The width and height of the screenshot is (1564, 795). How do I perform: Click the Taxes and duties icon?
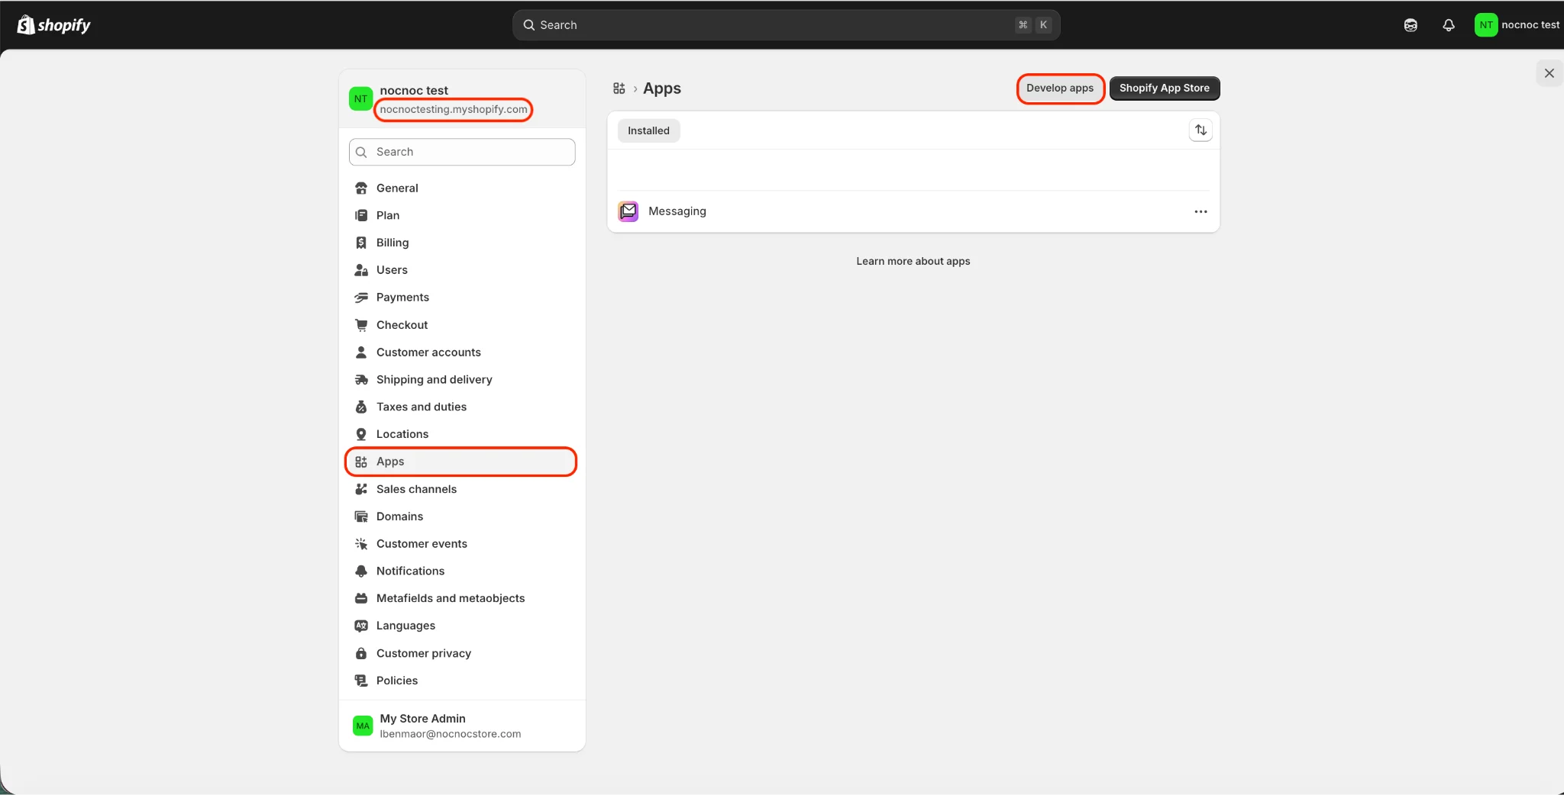tap(361, 407)
